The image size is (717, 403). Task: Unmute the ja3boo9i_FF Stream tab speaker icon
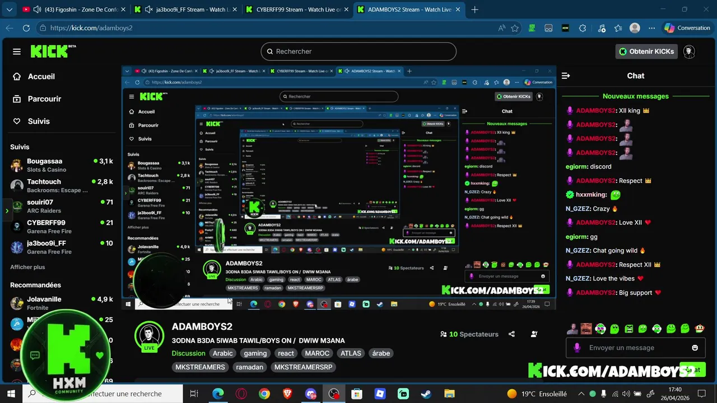(x=149, y=10)
